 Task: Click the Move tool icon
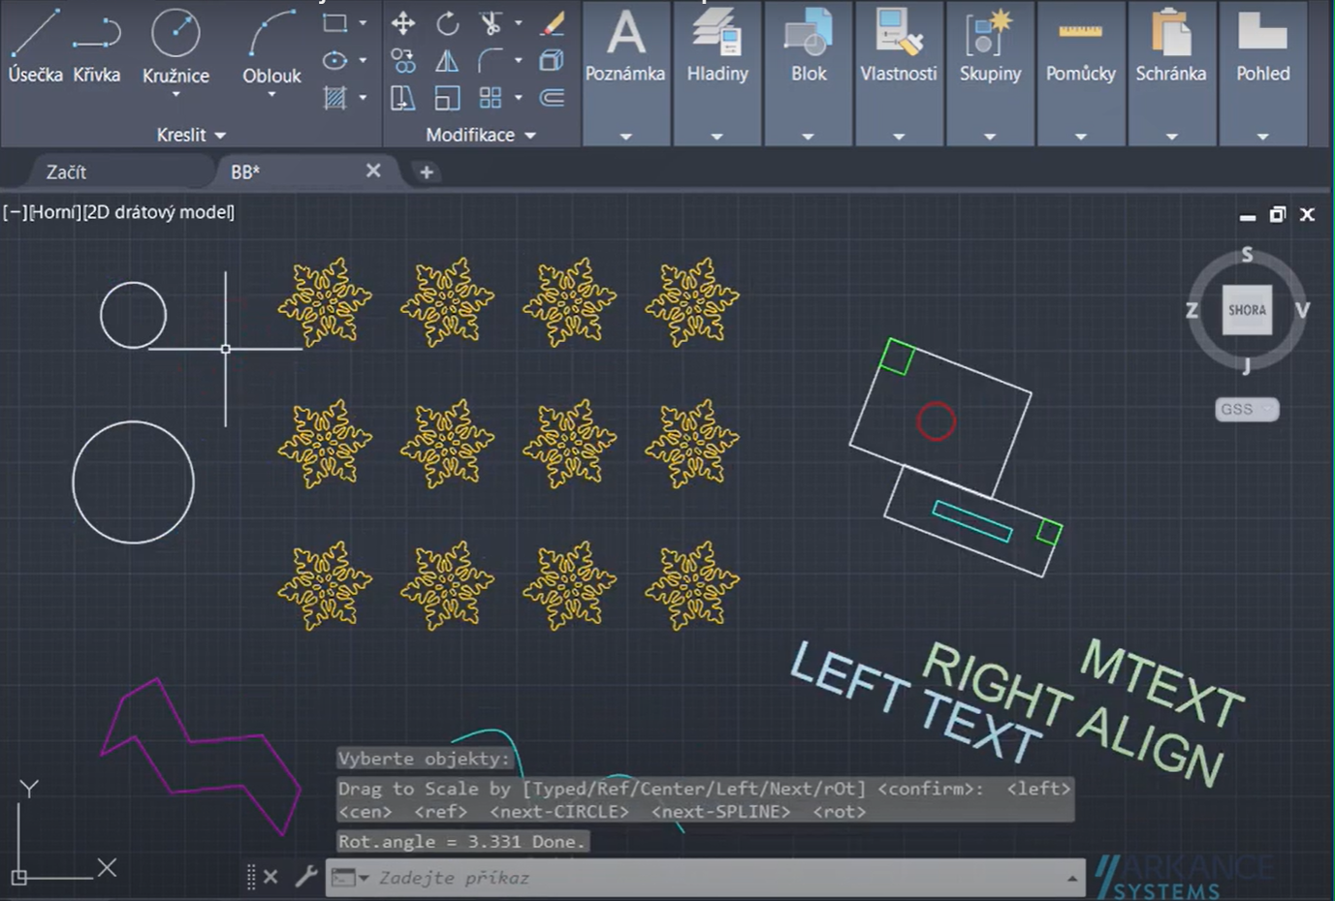tap(403, 22)
